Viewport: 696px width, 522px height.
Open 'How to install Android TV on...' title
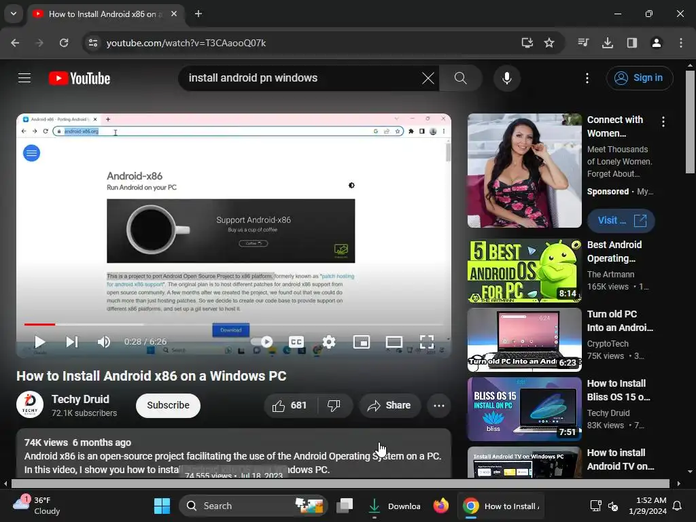(x=620, y=459)
